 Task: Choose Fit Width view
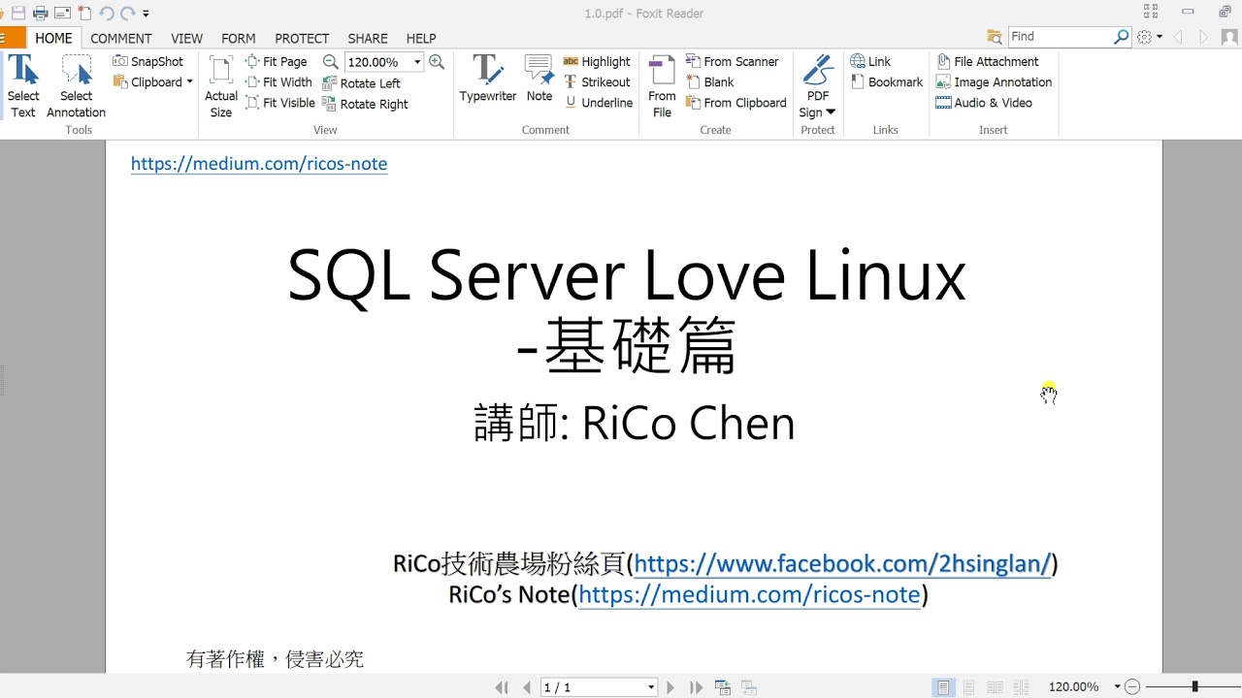coord(278,82)
